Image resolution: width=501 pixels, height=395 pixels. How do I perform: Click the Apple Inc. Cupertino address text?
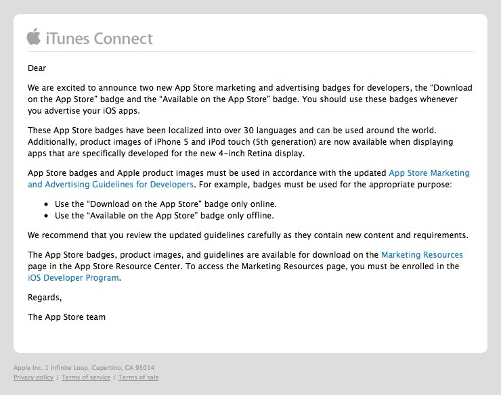84,367
